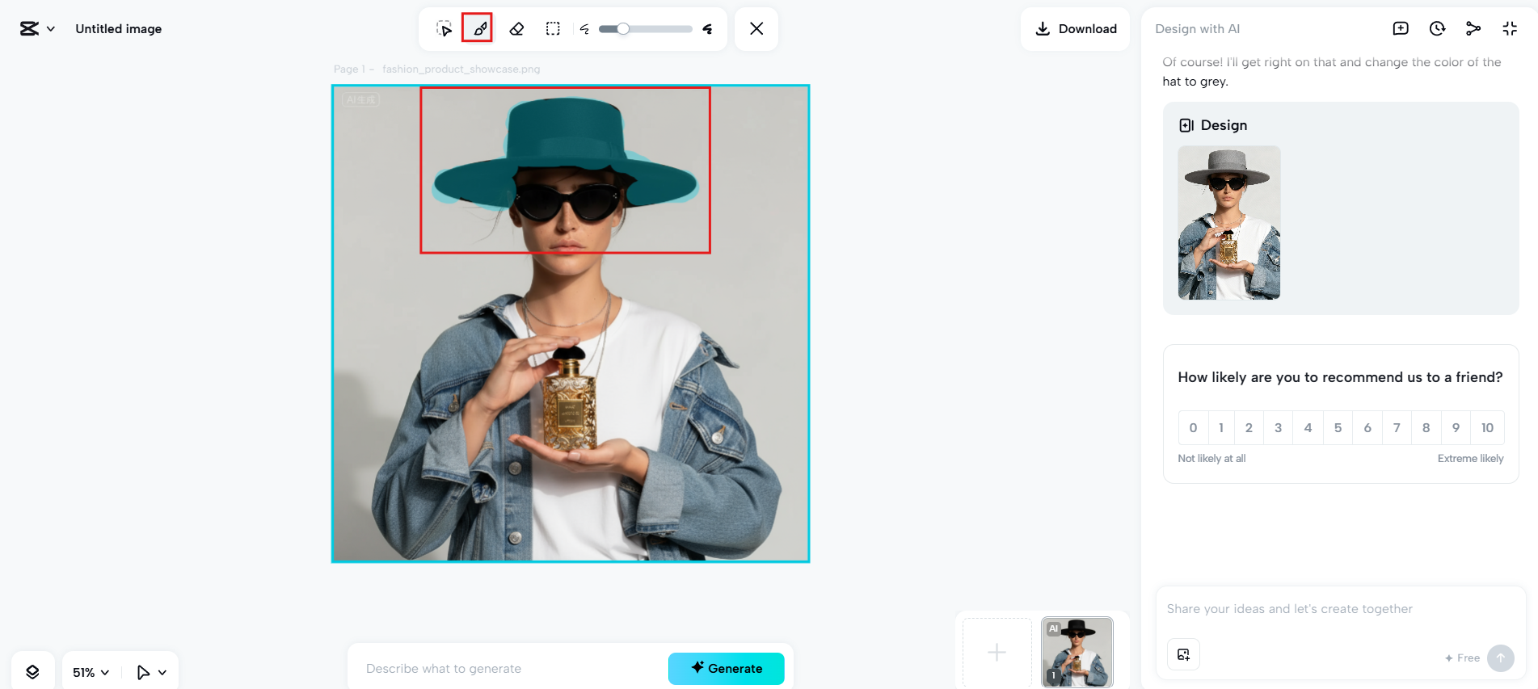Rate recommendation as 9
Viewport: 1538px width, 689px height.
pos(1456,428)
